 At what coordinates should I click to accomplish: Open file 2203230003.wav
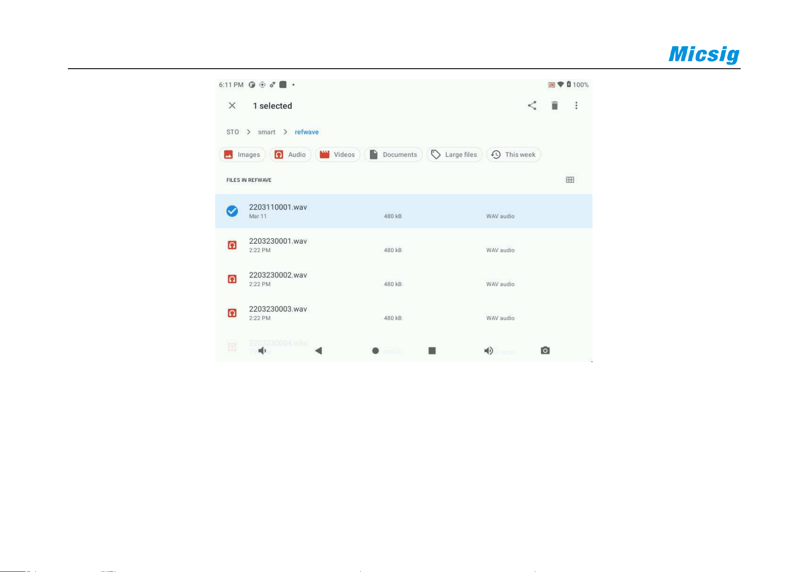(404, 313)
